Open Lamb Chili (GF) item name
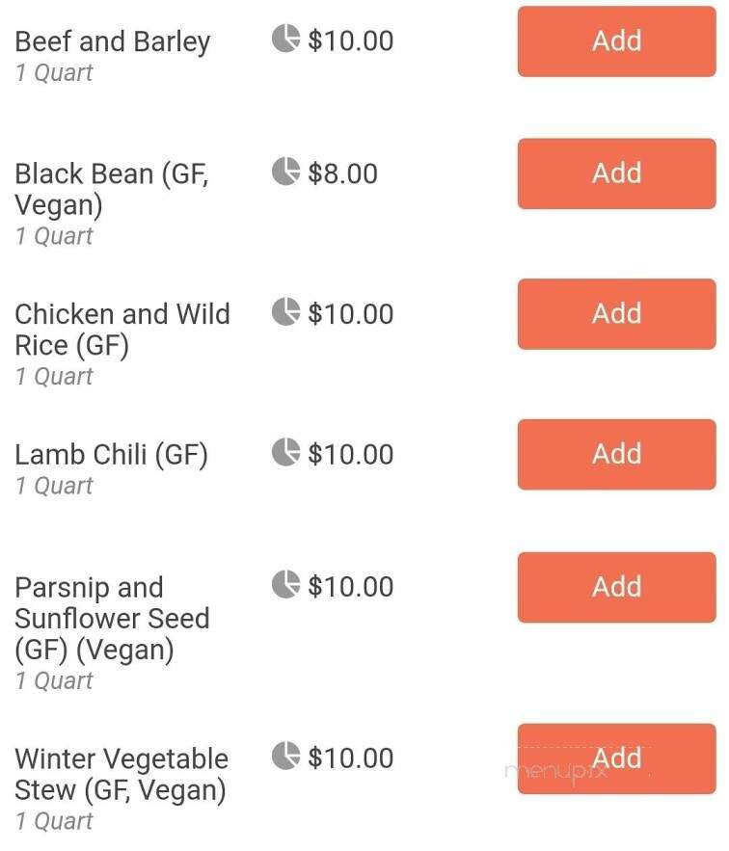This screenshot has height=851, width=729. coord(111,455)
